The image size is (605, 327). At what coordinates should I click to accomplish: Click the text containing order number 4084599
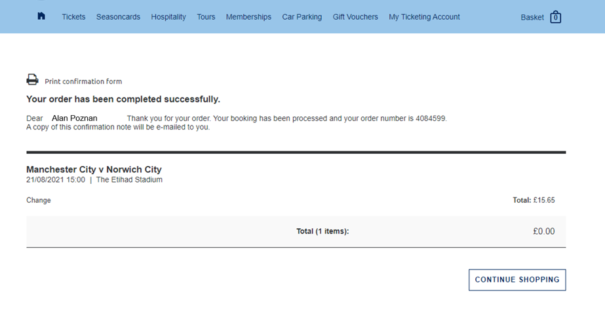coord(286,118)
